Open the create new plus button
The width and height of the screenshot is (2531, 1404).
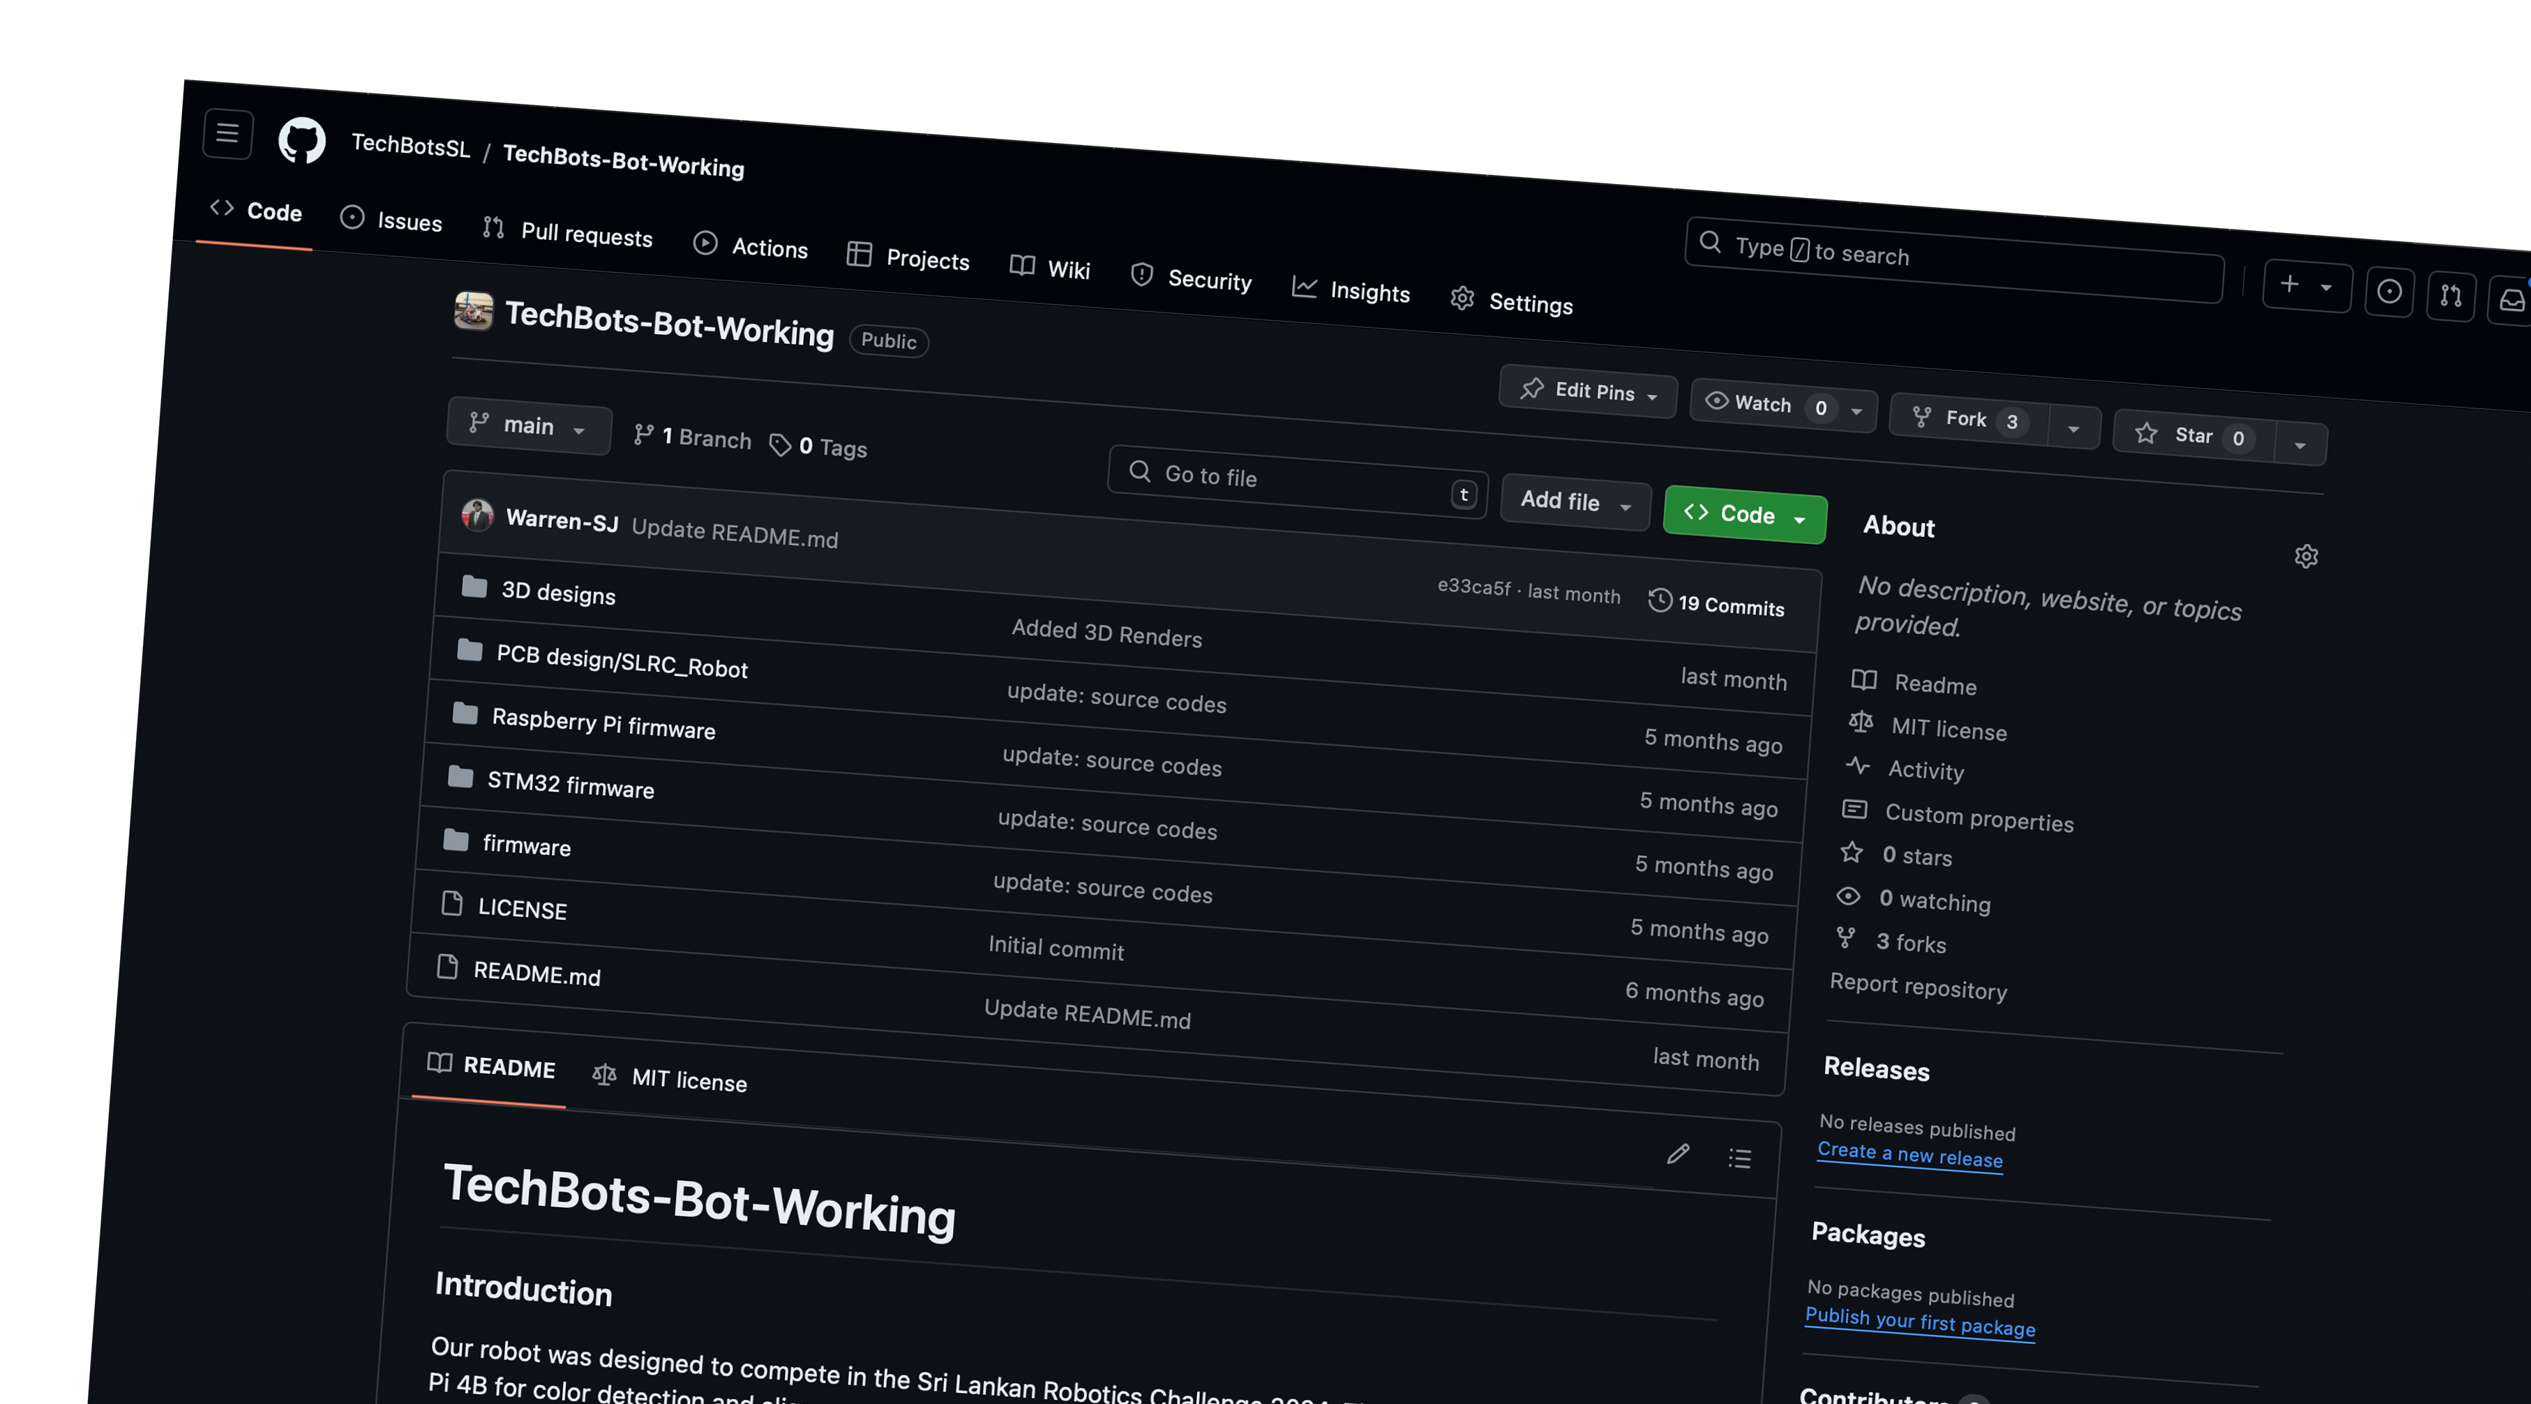(x=2290, y=284)
